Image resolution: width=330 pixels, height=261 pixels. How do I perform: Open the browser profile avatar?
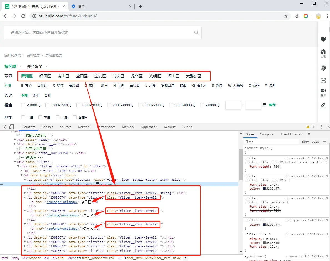tap(318, 16)
